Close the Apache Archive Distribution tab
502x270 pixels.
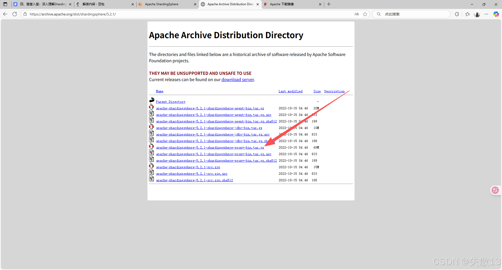click(258, 4)
